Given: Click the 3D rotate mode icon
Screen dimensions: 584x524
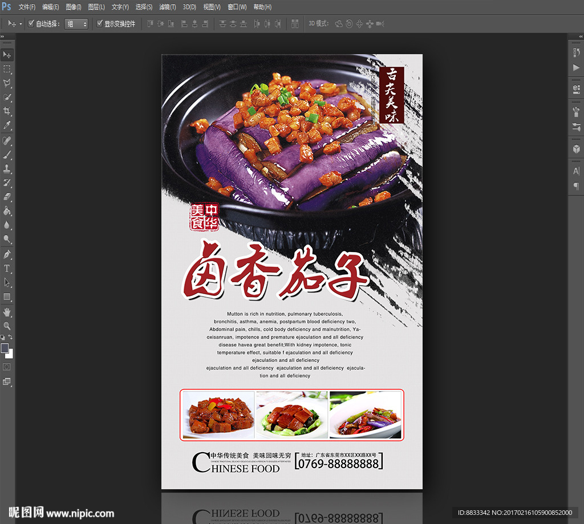Looking at the screenshot, I should (x=339, y=24).
